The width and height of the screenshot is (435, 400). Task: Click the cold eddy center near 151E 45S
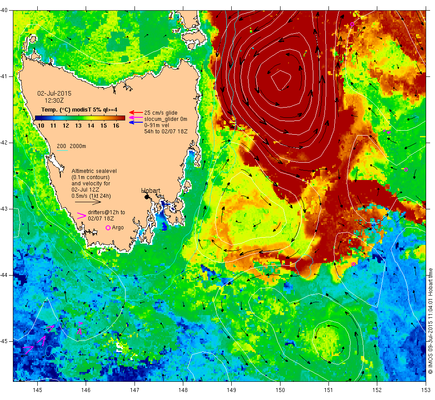[332, 343]
